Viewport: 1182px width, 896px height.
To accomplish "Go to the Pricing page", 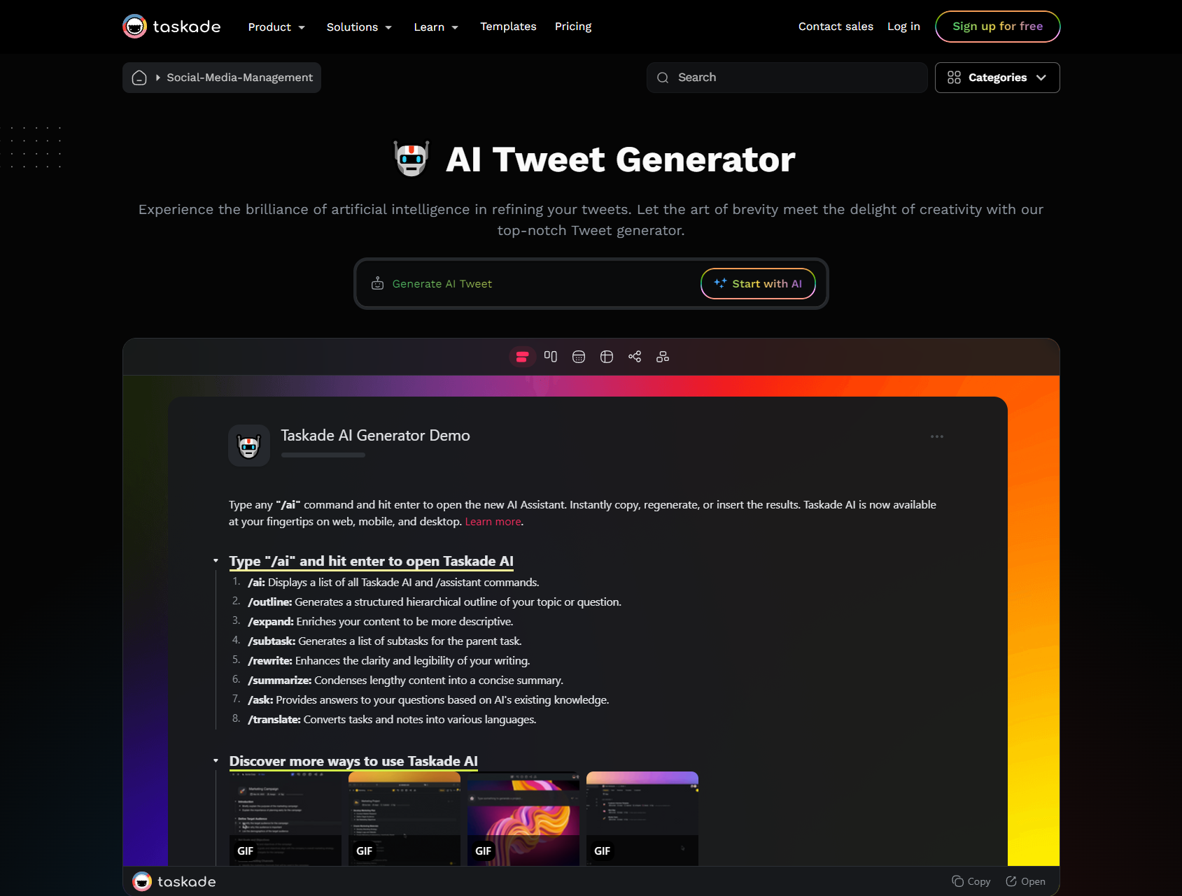I will [573, 27].
